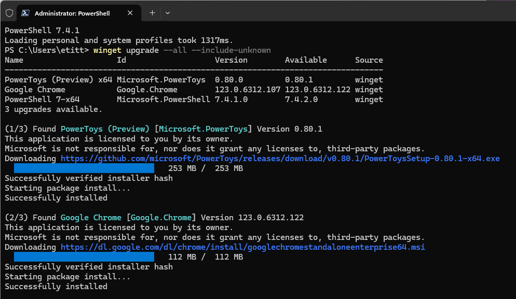Click the 'Microsoft.PowerToys' Id cell in table
The image size is (516, 299).
coord(161,80)
